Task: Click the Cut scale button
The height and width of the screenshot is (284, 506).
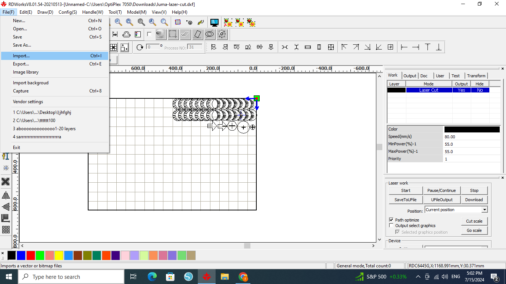Action: pos(474,221)
